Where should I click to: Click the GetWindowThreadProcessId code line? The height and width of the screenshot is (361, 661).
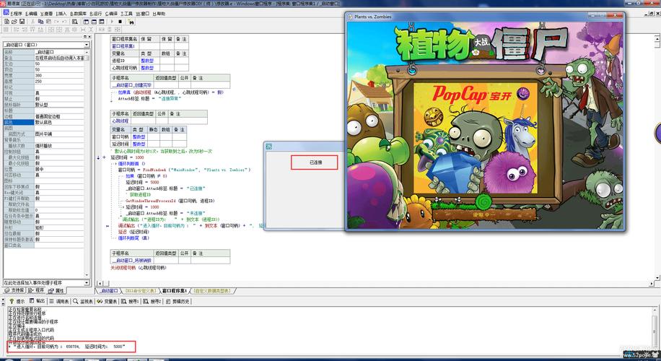point(170,201)
